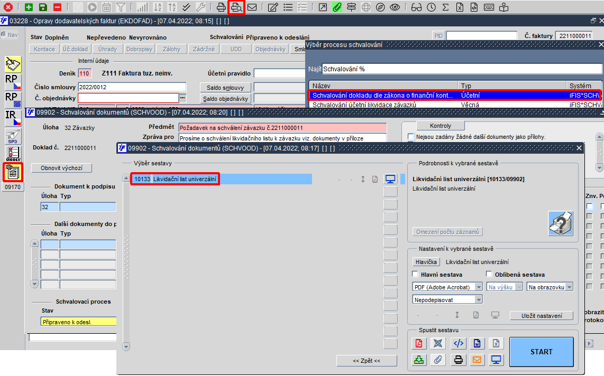Click the << Zpět << button
The height and width of the screenshot is (376, 604).
pyautogui.click(x=367, y=361)
